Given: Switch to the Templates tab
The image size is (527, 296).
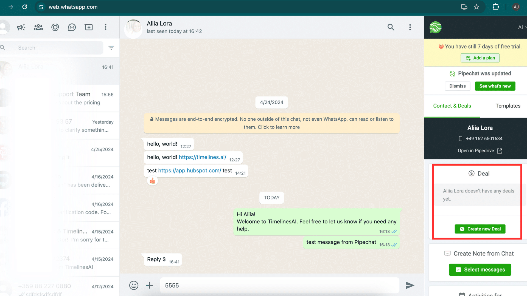Looking at the screenshot, I should coord(508,106).
